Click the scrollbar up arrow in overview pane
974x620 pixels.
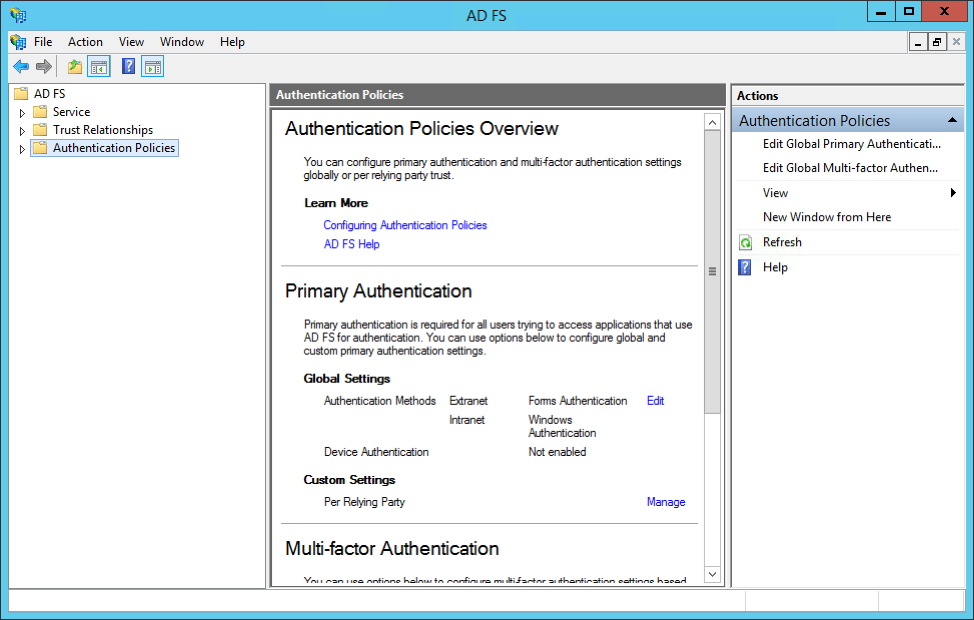tap(712, 123)
